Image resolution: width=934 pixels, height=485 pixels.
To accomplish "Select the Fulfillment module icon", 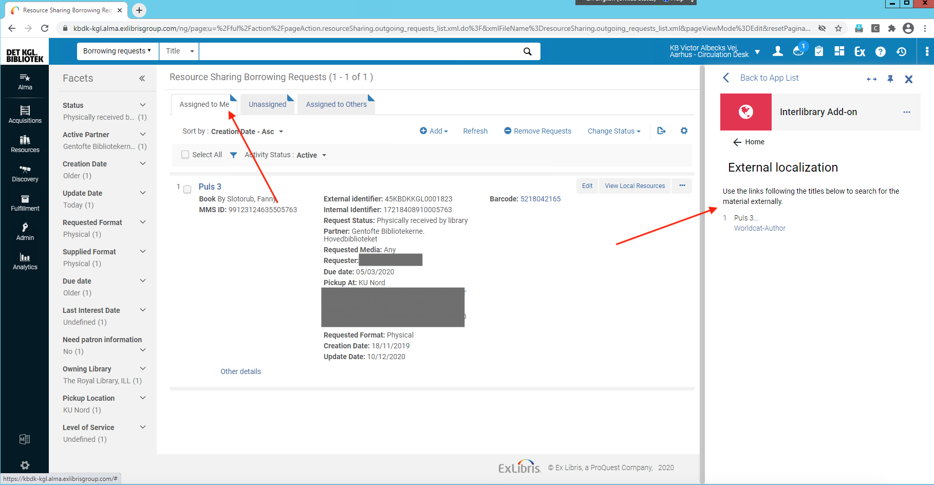I will coord(25,201).
